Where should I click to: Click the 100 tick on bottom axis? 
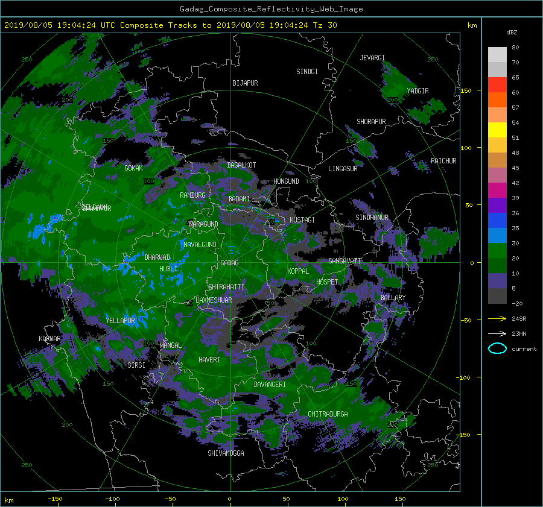(343, 499)
